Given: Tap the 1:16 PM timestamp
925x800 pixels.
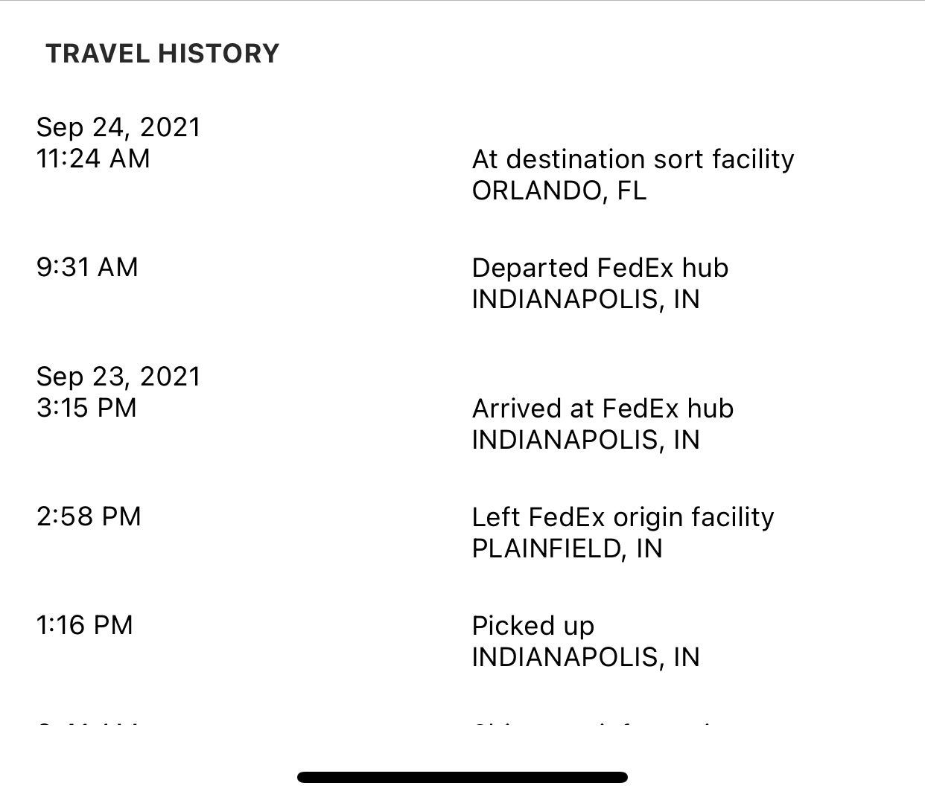Looking at the screenshot, I should click(x=85, y=625).
